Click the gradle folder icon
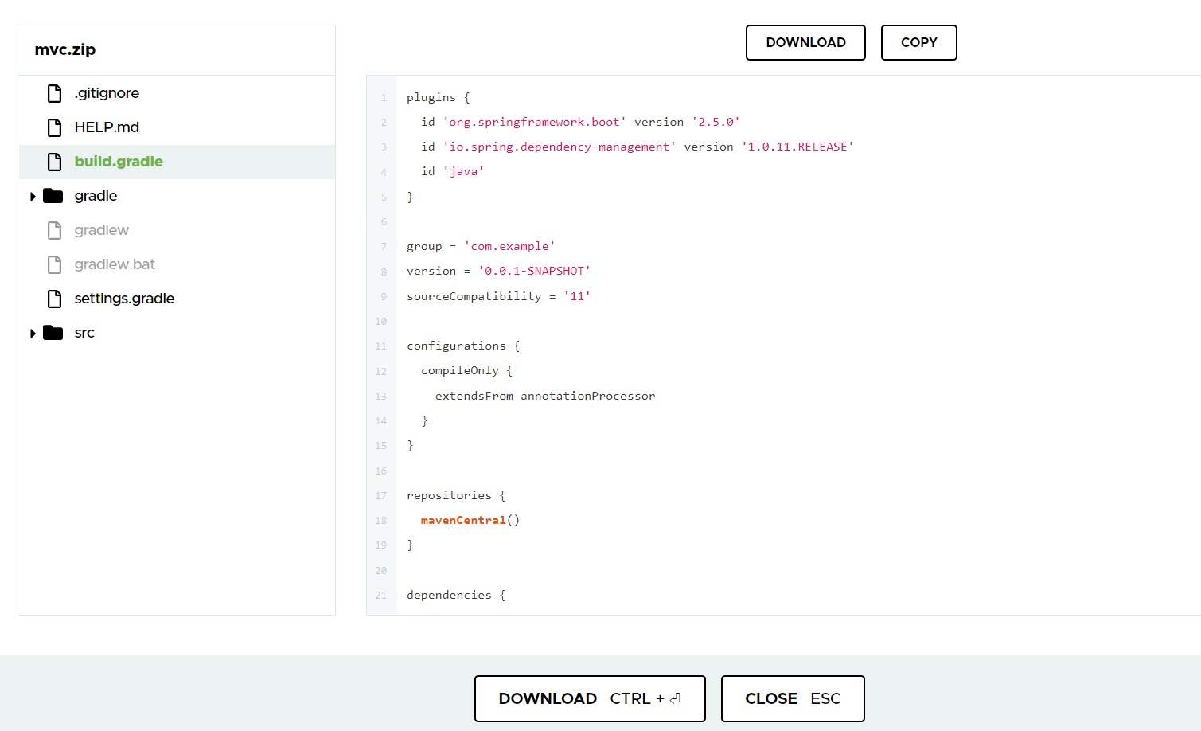 point(53,196)
